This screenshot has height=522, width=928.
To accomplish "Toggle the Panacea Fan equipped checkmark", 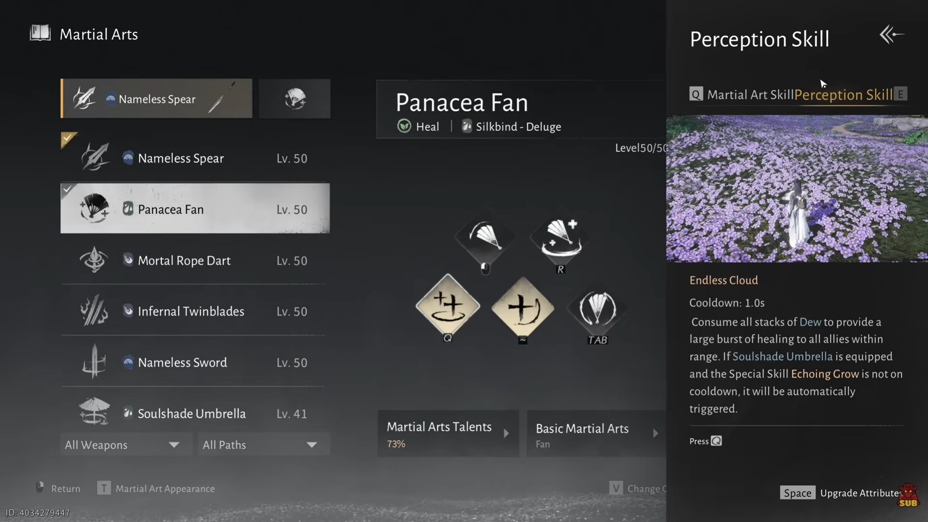I will point(67,189).
